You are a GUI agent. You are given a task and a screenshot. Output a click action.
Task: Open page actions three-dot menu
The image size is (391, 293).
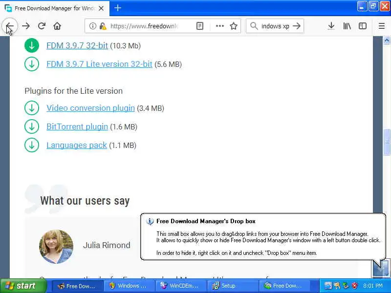(219, 26)
